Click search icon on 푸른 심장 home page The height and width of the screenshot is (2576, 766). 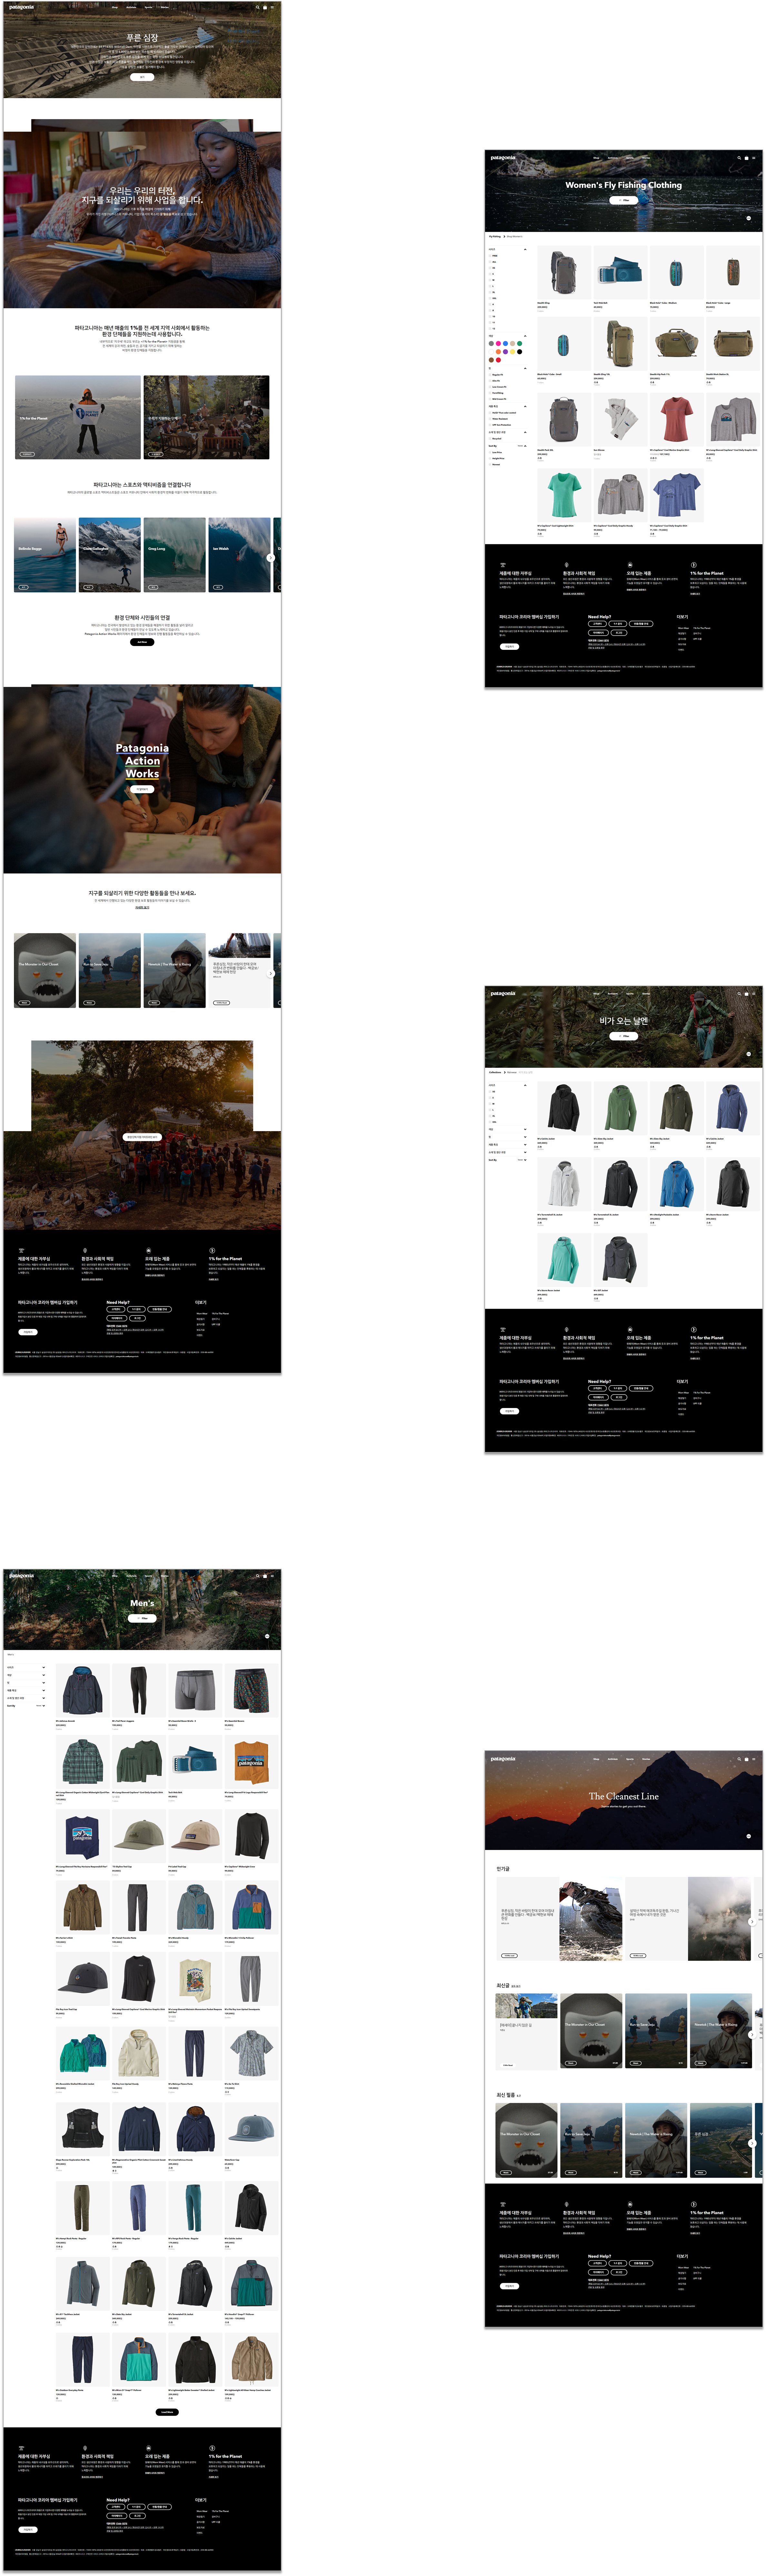point(258,7)
